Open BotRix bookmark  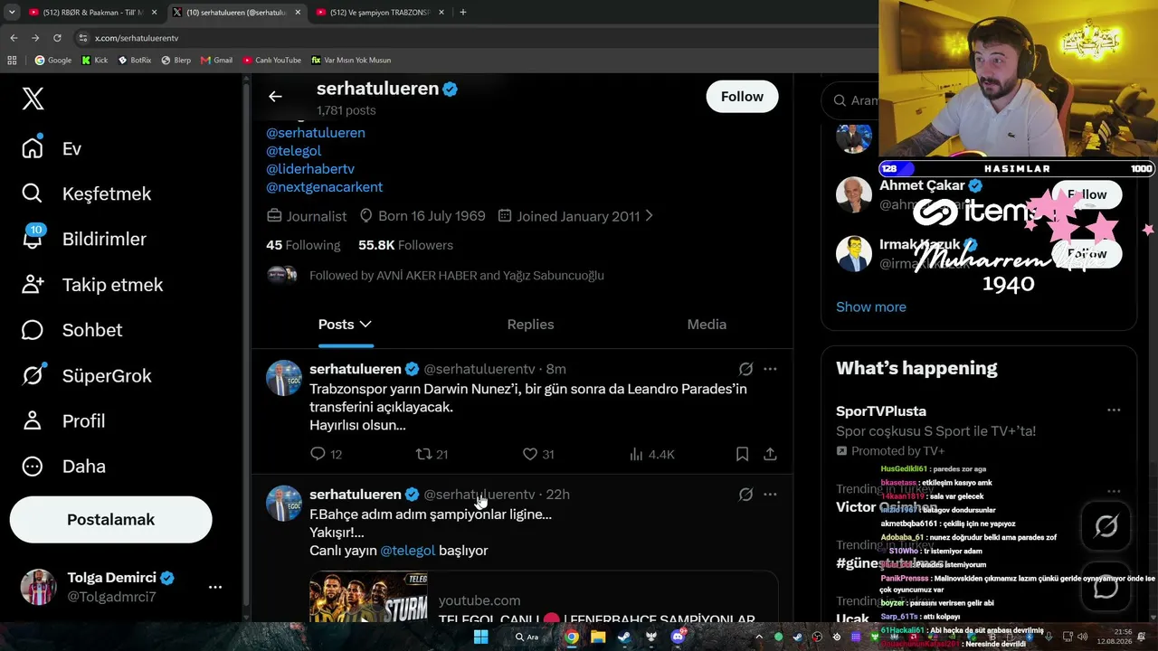(x=135, y=61)
